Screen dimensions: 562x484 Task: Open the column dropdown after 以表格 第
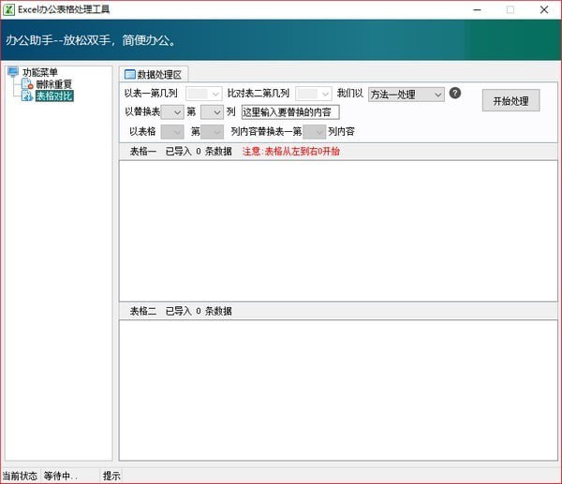[212, 132]
